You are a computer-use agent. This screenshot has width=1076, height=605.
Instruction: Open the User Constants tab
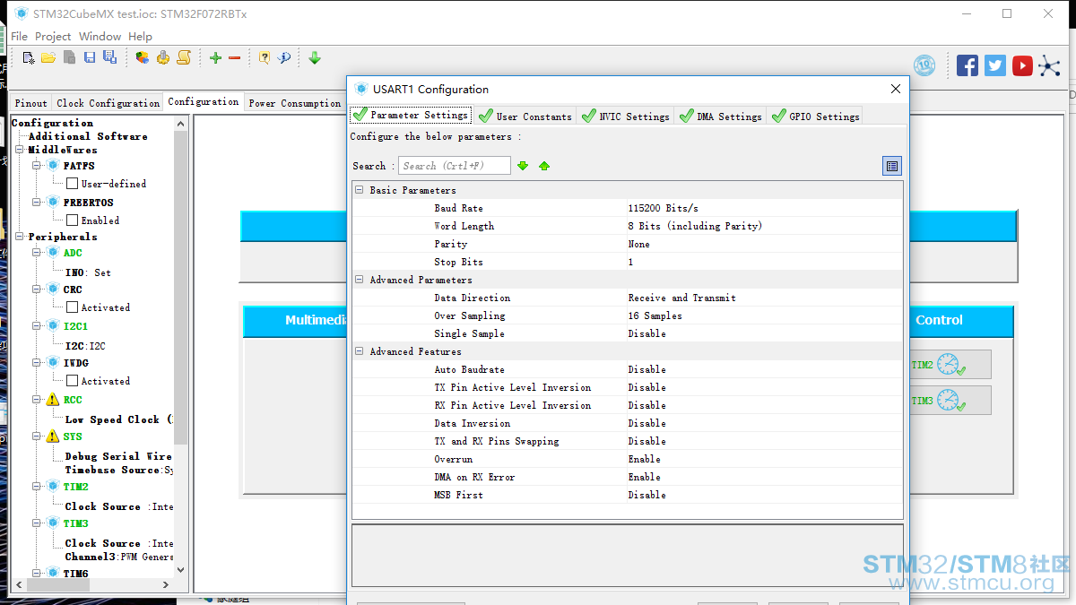pyautogui.click(x=525, y=116)
